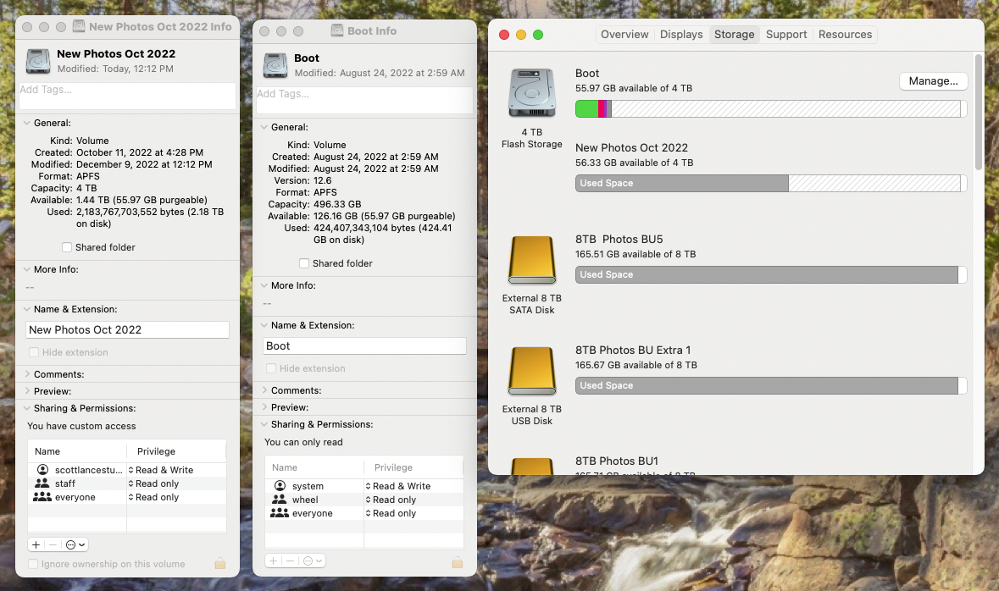
Task: Click the Add Tags field in New Photos Info
Action: coord(127,96)
